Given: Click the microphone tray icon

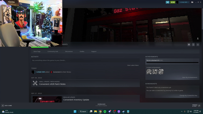Looking at the screenshot, I should pyautogui.click(x=185, y=111).
